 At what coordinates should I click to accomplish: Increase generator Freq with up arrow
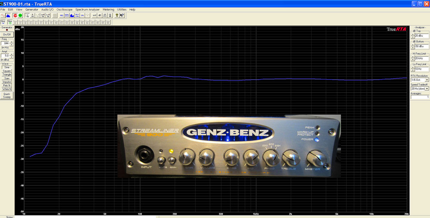12,42
